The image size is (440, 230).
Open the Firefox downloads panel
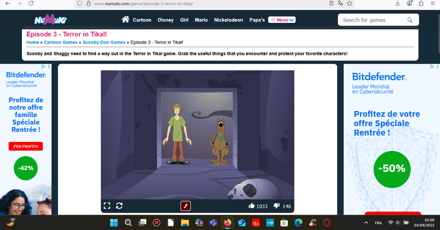[x=397, y=3]
